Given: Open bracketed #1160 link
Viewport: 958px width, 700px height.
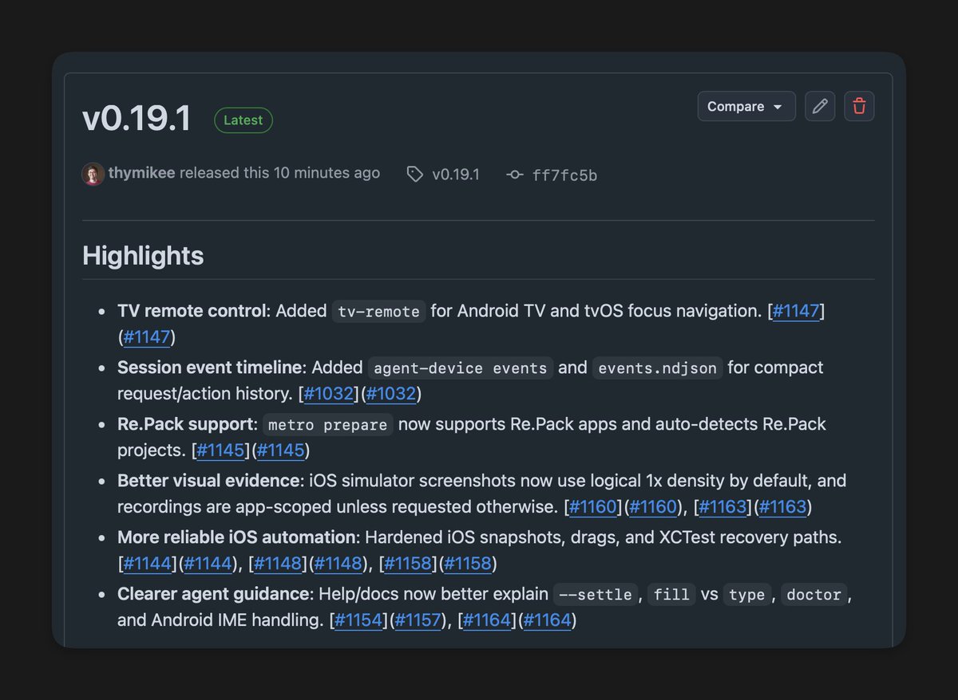Looking at the screenshot, I should pyautogui.click(x=593, y=506).
